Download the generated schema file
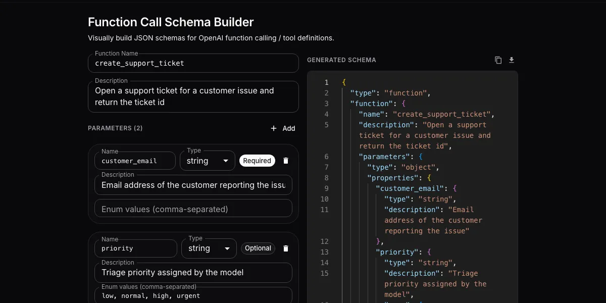Image resolution: width=606 pixels, height=303 pixels. pyautogui.click(x=512, y=60)
